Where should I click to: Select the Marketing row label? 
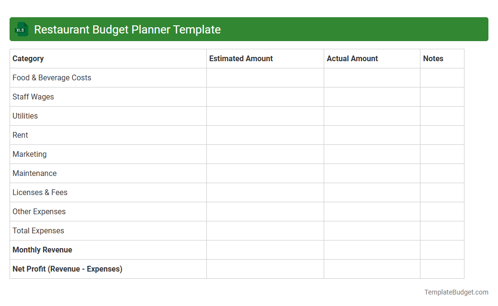click(x=29, y=154)
